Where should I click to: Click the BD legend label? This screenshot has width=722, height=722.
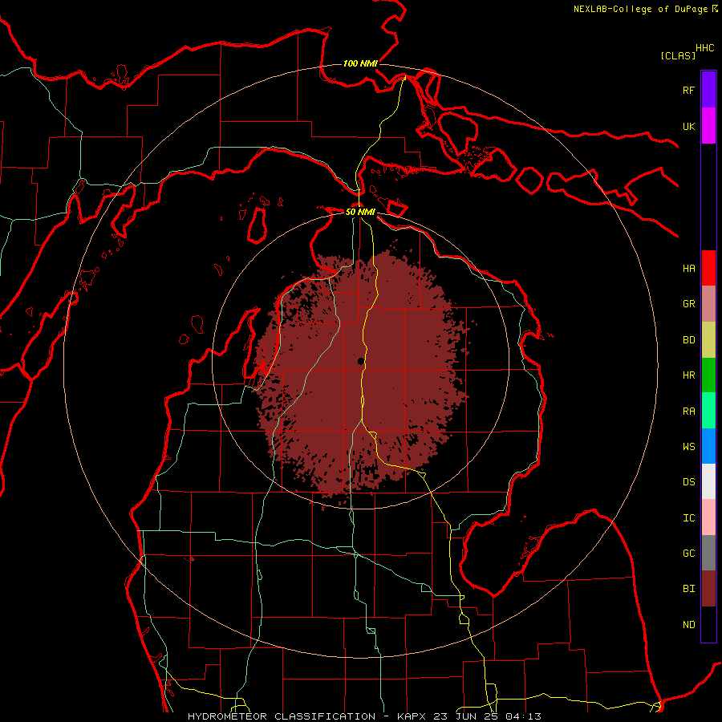[688, 340]
